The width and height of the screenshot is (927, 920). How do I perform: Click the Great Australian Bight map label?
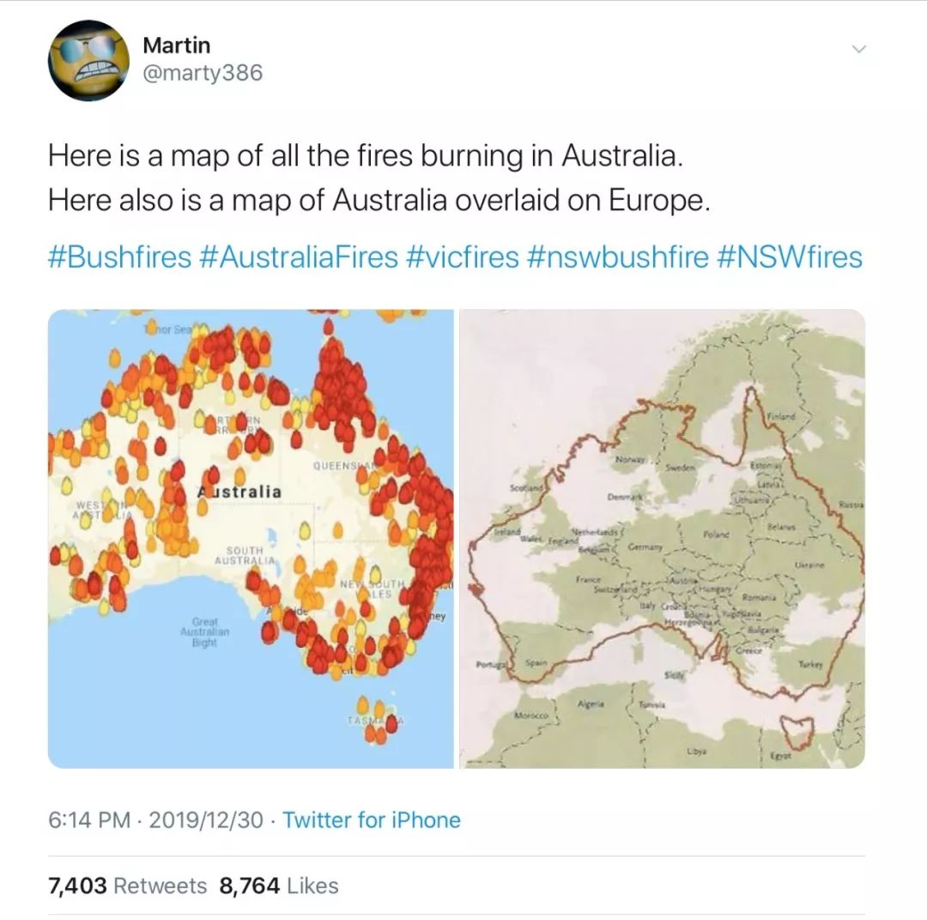pos(206,631)
